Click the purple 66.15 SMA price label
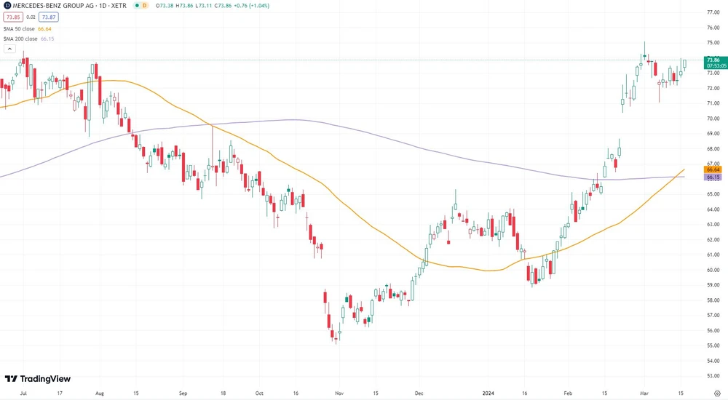Image resolution: width=728 pixels, height=400 pixels. pos(713,177)
